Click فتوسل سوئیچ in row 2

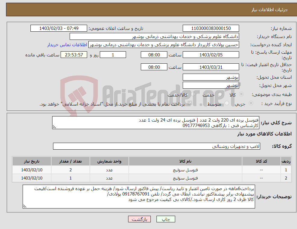pyautogui.click(x=185, y=178)
